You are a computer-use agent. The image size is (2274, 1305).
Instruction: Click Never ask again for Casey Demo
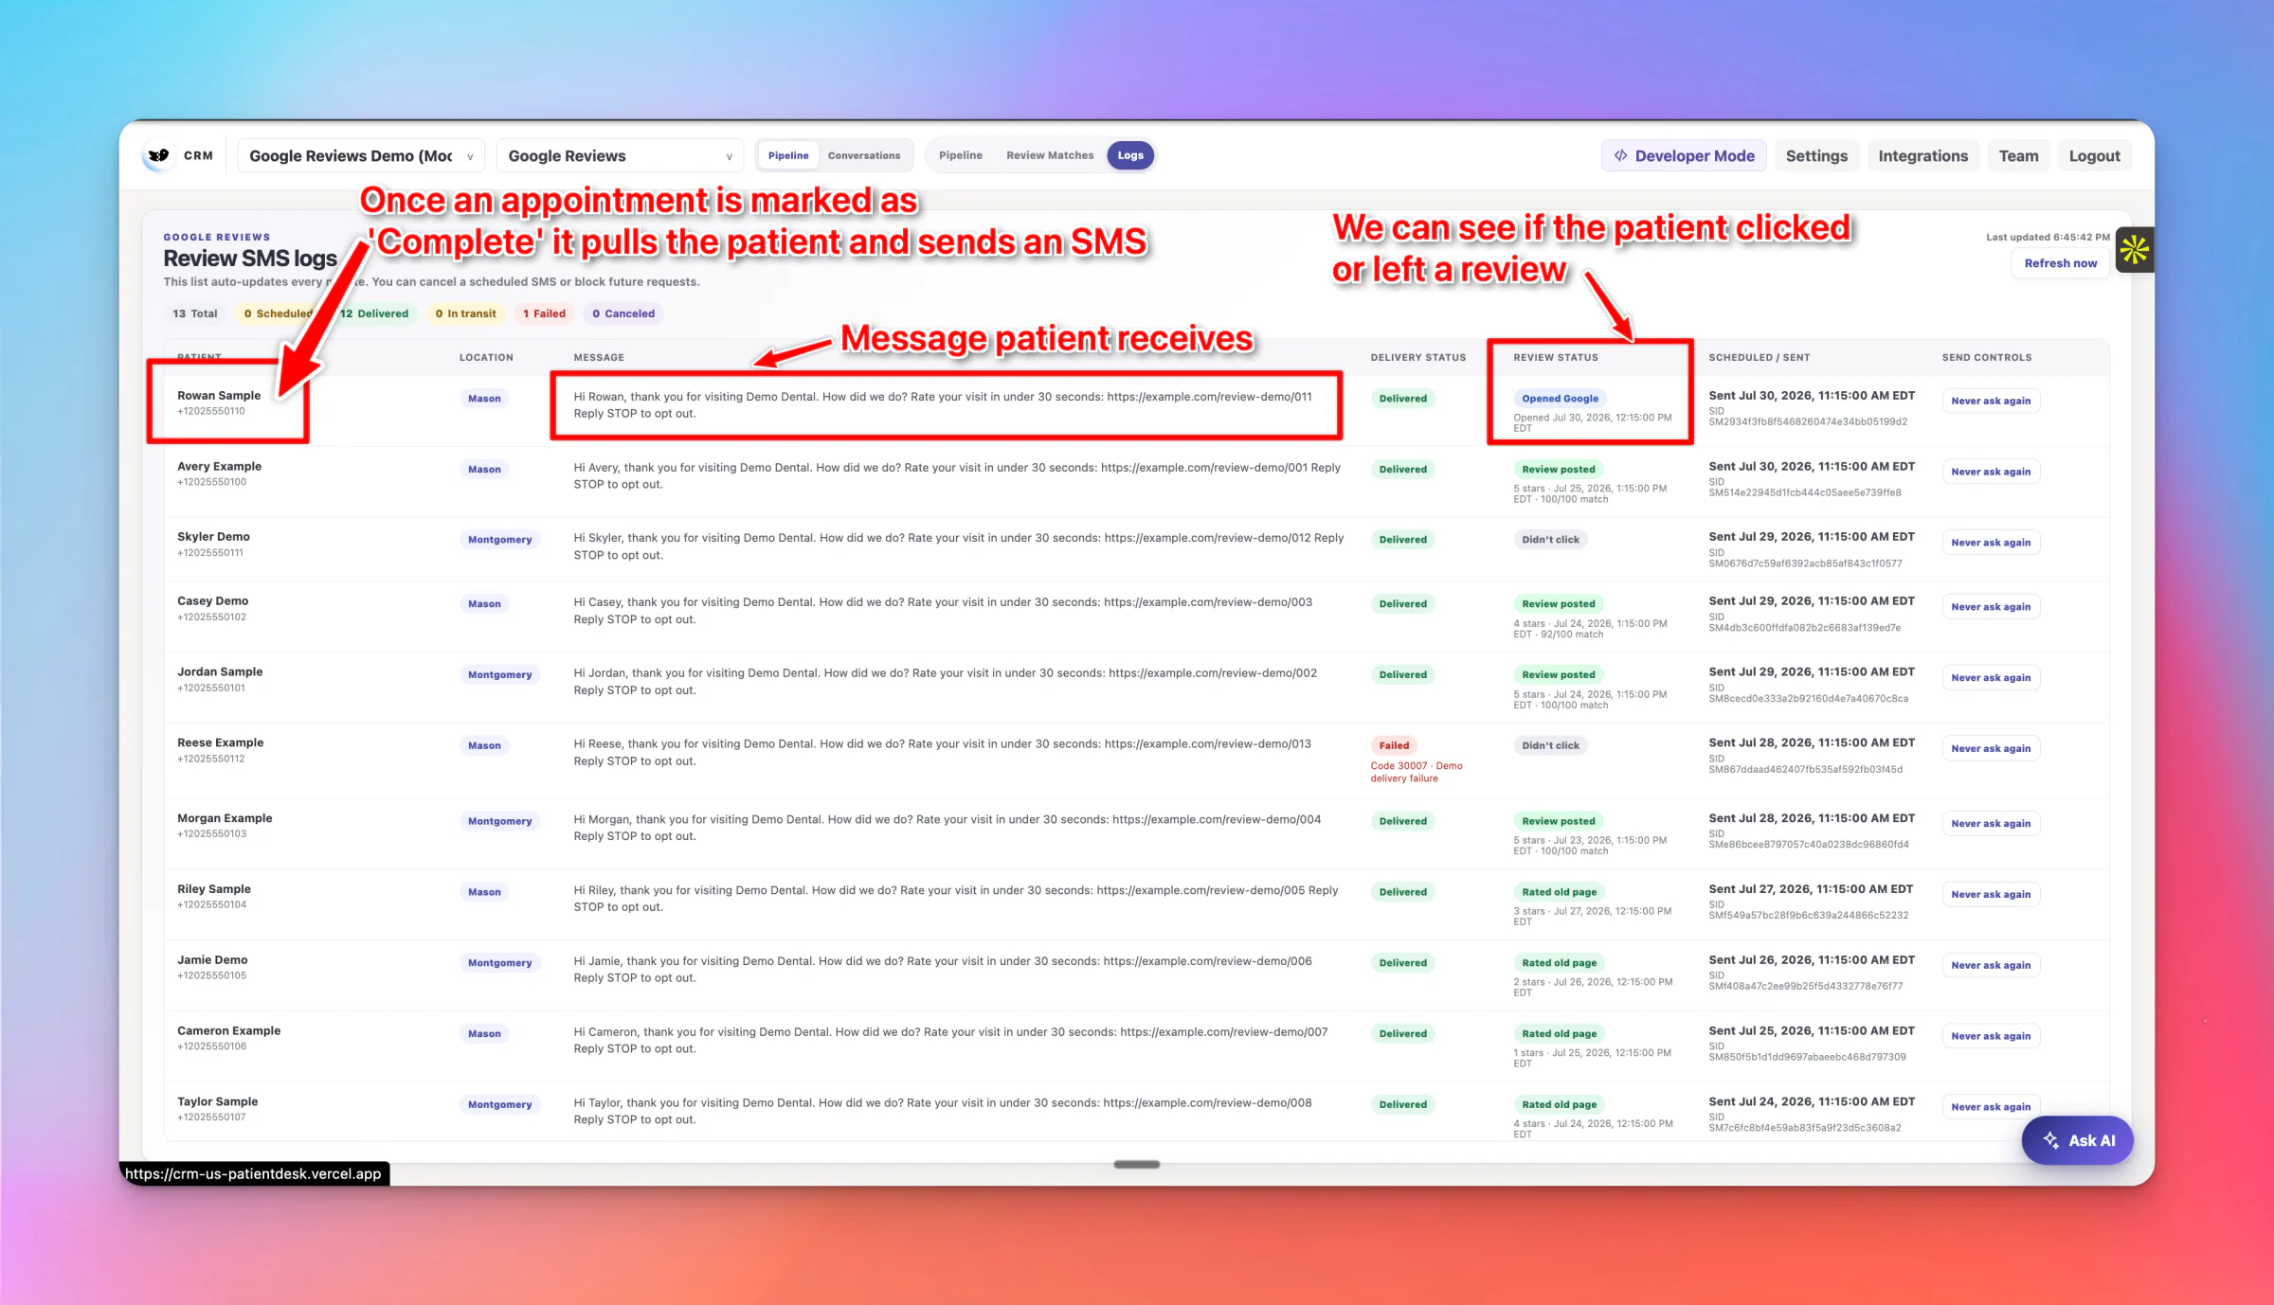click(x=1991, y=607)
